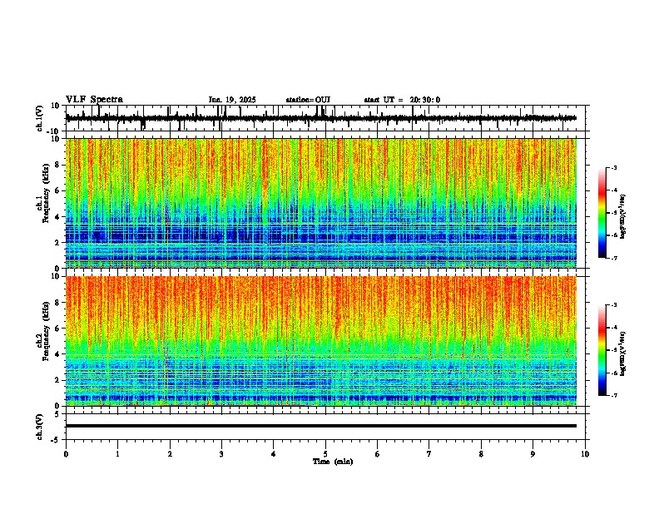Screen dimensions: 659x509
Task: Click the 'ch.1(V)' waveform axis label
Action: point(40,118)
